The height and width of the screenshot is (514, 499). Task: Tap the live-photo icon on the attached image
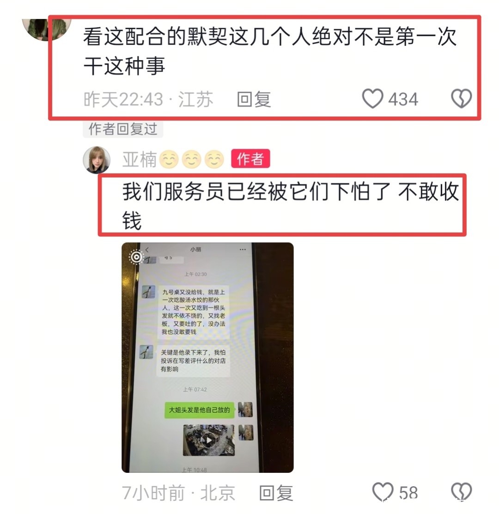pyautogui.click(x=136, y=257)
